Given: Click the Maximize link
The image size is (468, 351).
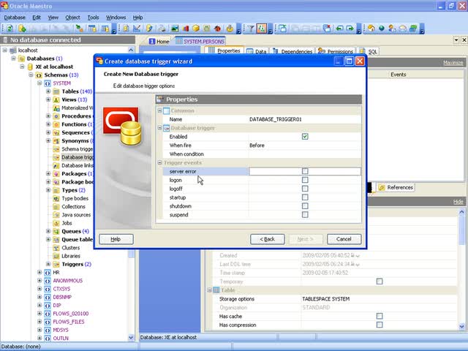Looking at the screenshot, I should pyautogui.click(x=453, y=63).
